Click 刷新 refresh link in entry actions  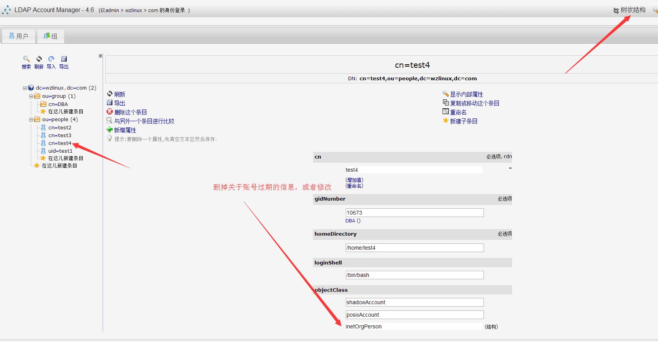tap(119, 94)
